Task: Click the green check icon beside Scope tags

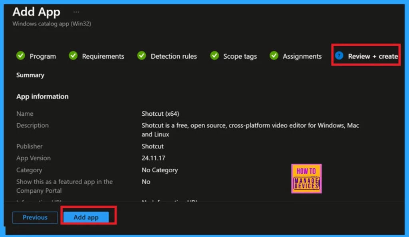Action: click(214, 55)
